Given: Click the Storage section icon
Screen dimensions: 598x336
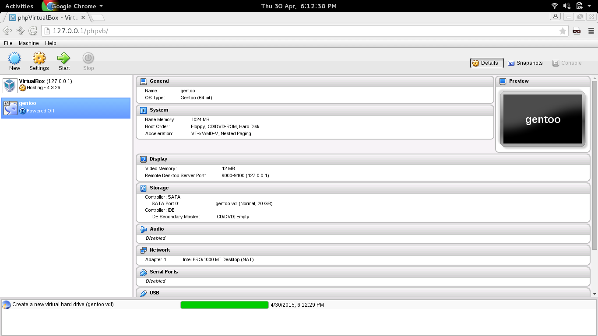Looking at the screenshot, I should pyautogui.click(x=143, y=188).
